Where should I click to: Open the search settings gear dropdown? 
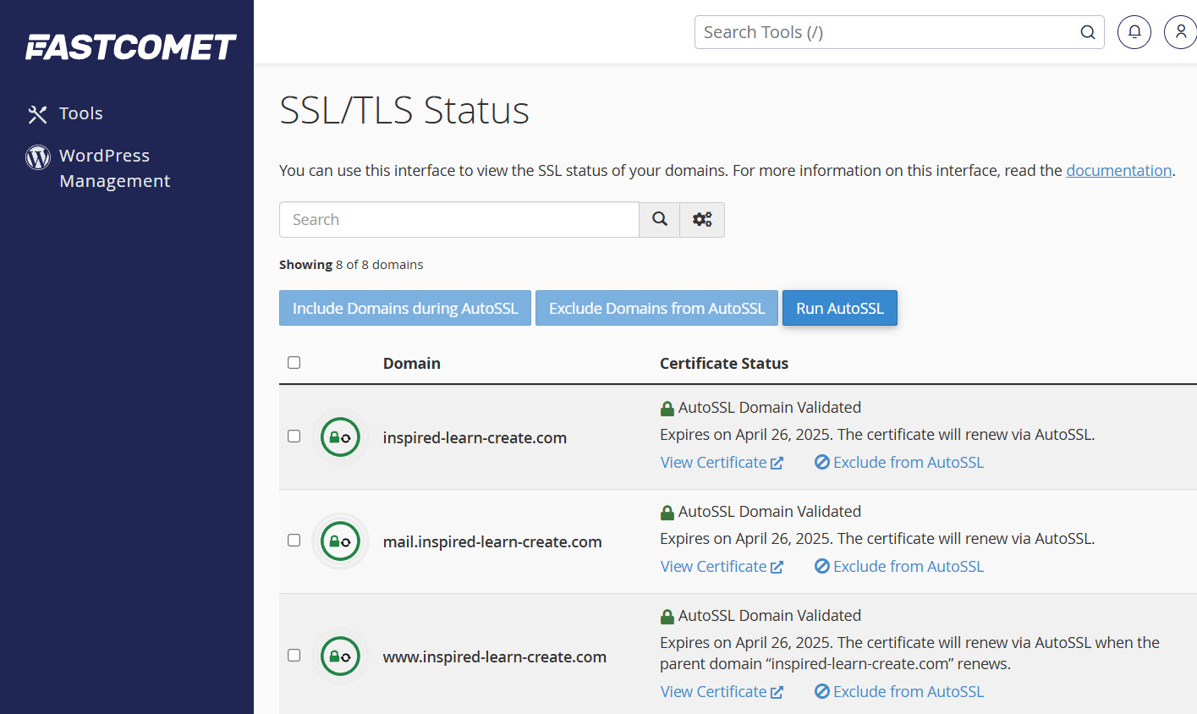(702, 219)
